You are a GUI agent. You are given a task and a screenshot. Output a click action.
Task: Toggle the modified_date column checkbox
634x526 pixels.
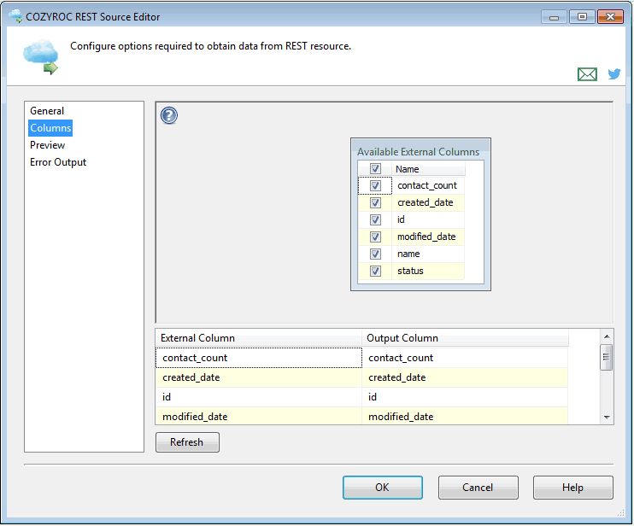tap(375, 237)
